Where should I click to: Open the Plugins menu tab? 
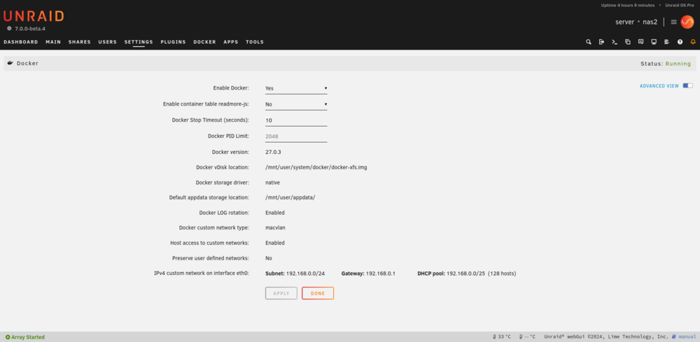pos(173,42)
